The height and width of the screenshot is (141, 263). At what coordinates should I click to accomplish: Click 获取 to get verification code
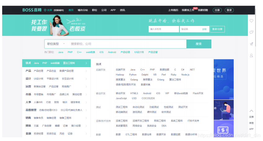pos(204,29)
